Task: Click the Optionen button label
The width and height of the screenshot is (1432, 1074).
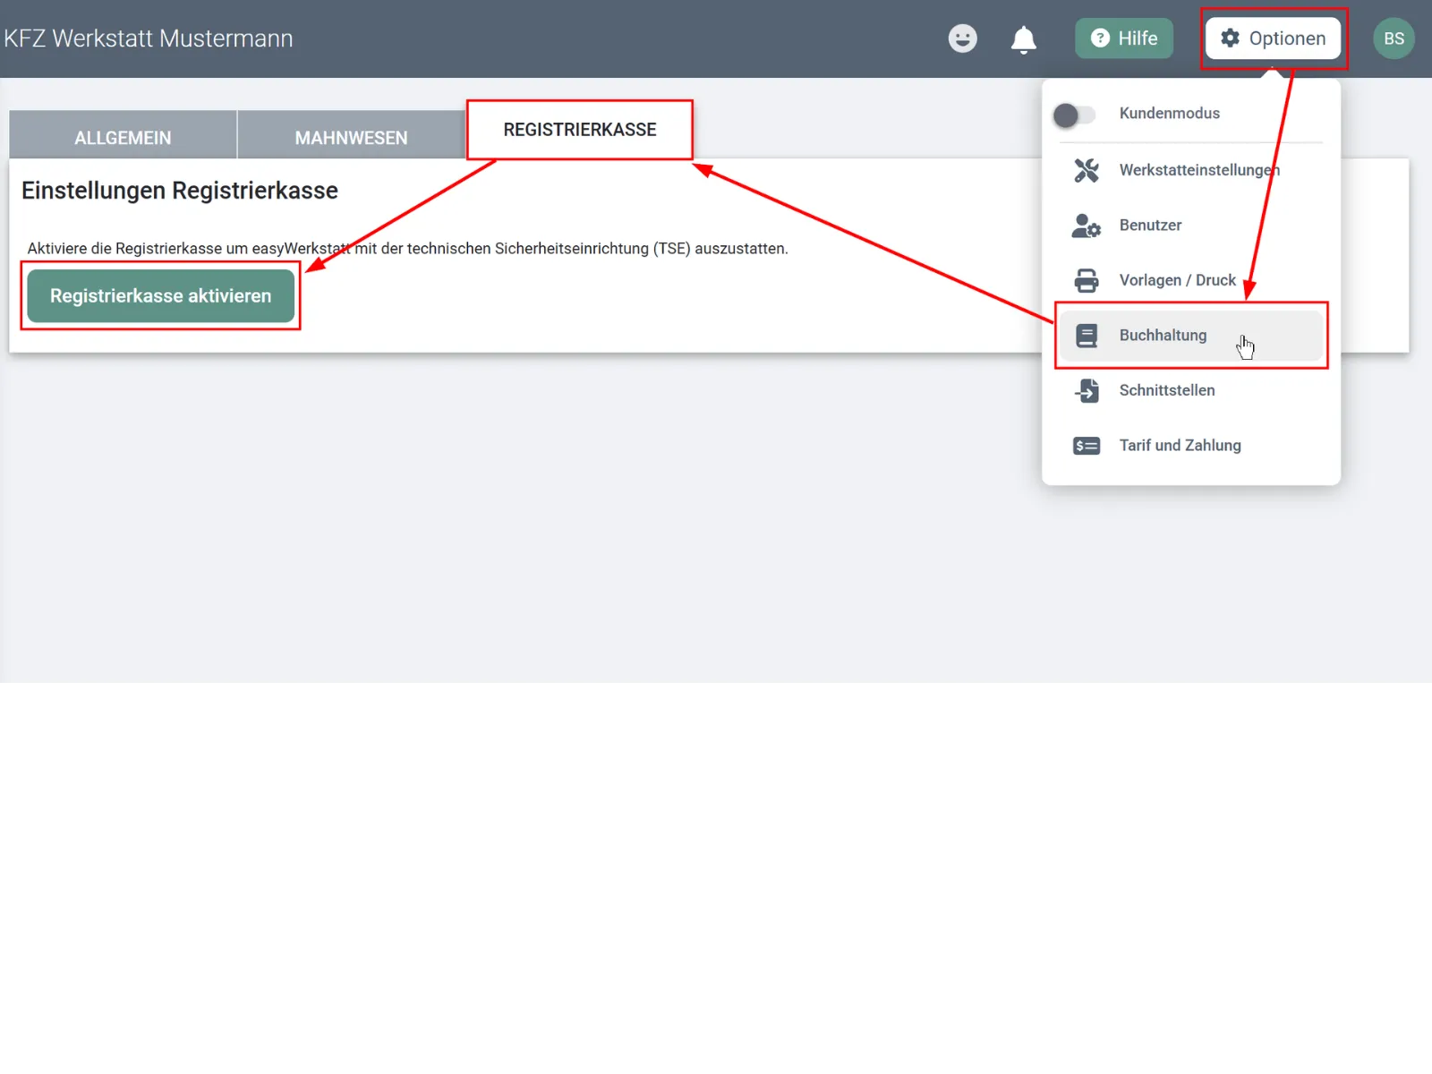Action: (x=1287, y=38)
